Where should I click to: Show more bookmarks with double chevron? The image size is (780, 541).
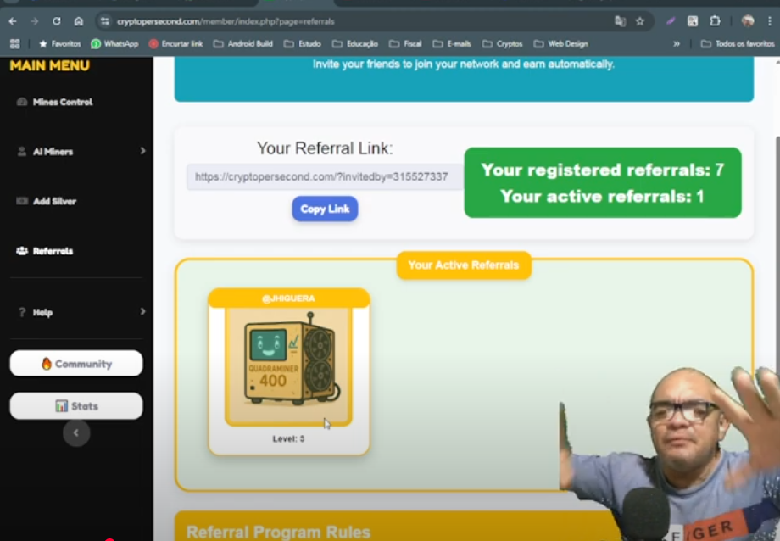(677, 44)
